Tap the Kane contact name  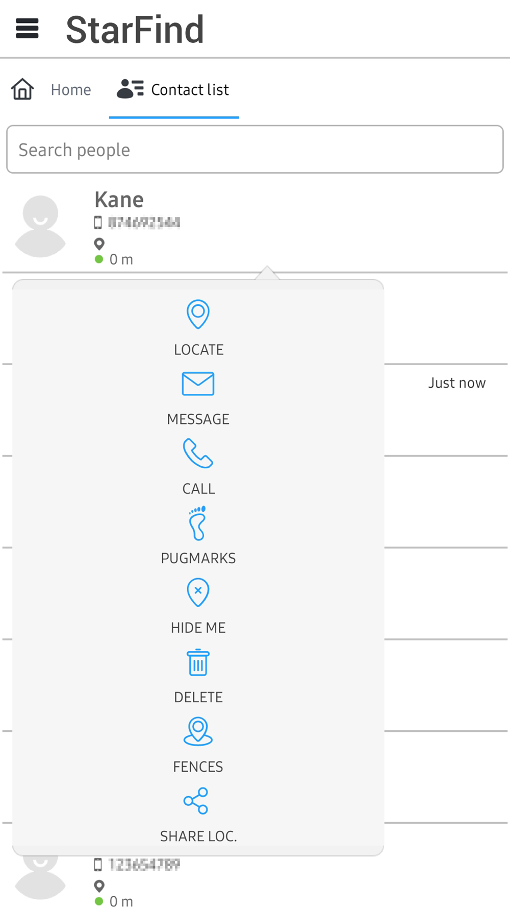pyautogui.click(x=119, y=200)
